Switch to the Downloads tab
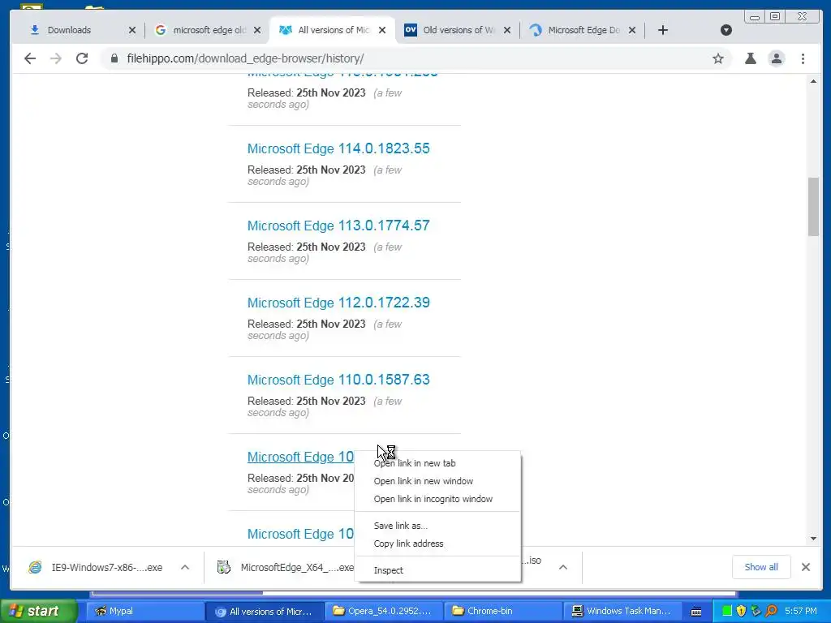This screenshot has height=623, width=831. point(69,30)
